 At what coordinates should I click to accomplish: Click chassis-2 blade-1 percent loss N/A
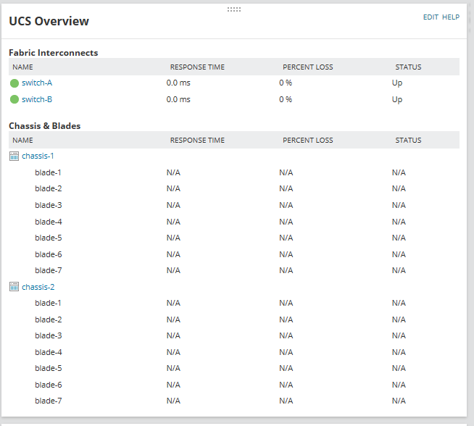286,303
